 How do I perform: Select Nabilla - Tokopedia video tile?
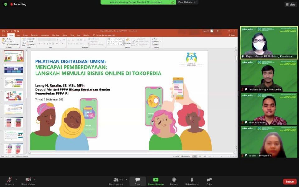coord(269,141)
